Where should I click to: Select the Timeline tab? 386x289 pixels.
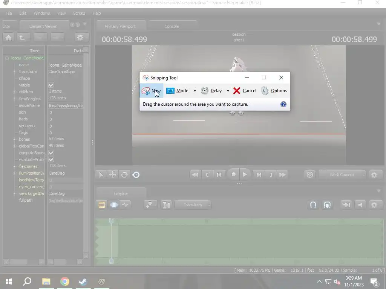click(120, 193)
